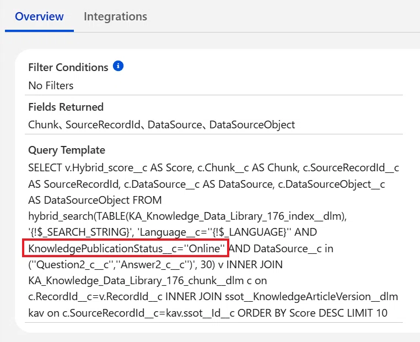The width and height of the screenshot is (420, 342).
Task: Click line with 'ssot__KnowledgeArticleVersion__dlm'
Action: [213, 297]
